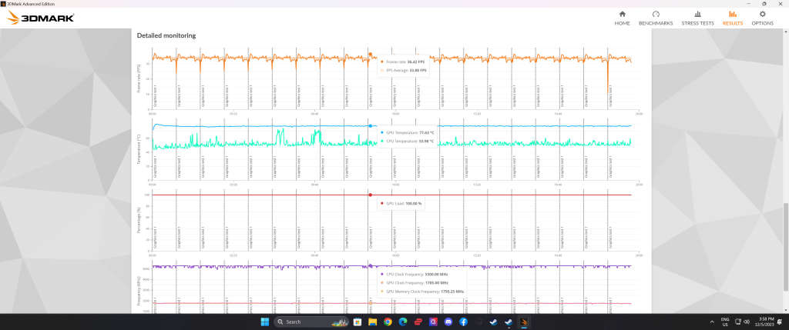Screen dimensions: 789x330
Task: Open network settings tray icon
Action: pos(738,322)
